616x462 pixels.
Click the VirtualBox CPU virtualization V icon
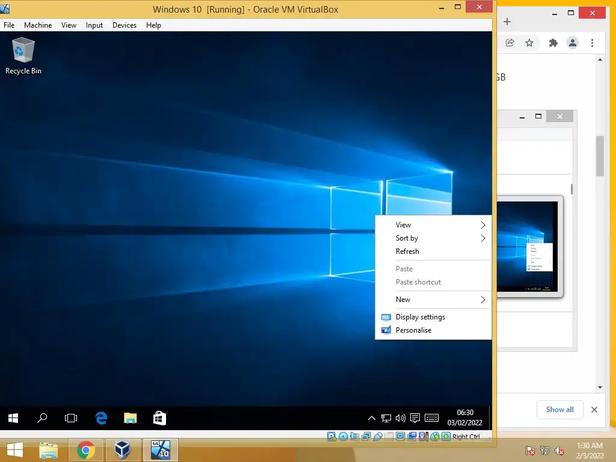coord(423,437)
